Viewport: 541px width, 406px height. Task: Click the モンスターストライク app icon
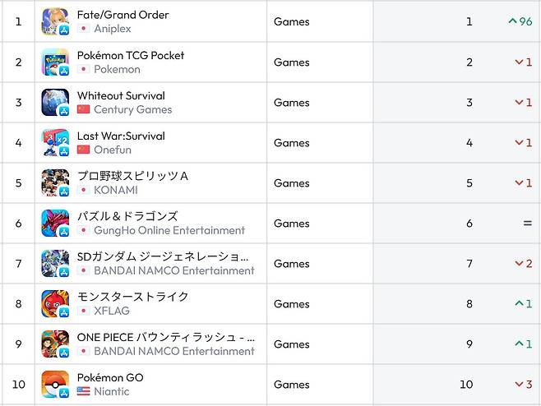55,303
